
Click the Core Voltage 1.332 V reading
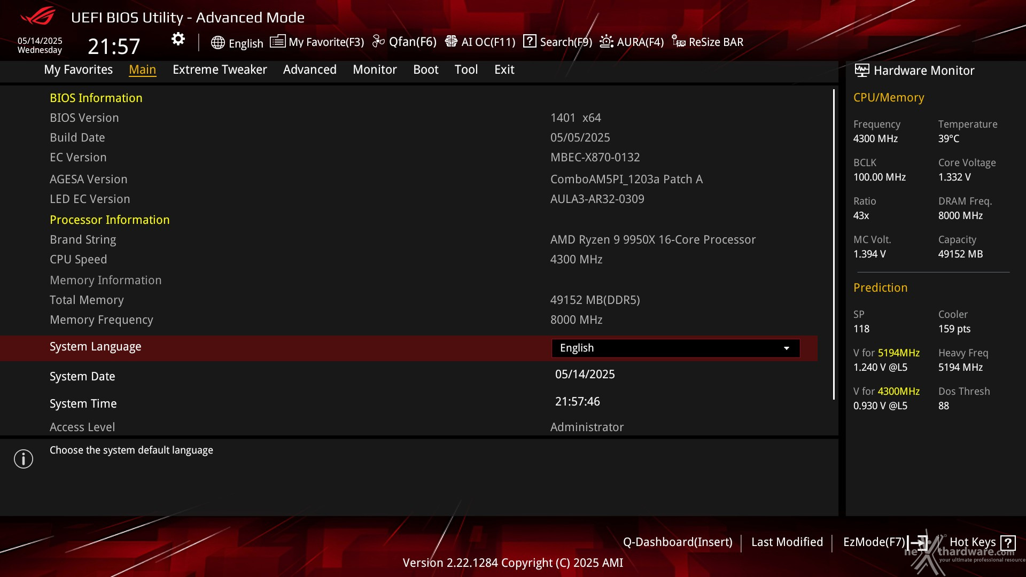954,177
